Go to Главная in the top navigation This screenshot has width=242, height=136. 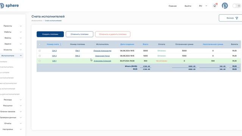(172, 6)
